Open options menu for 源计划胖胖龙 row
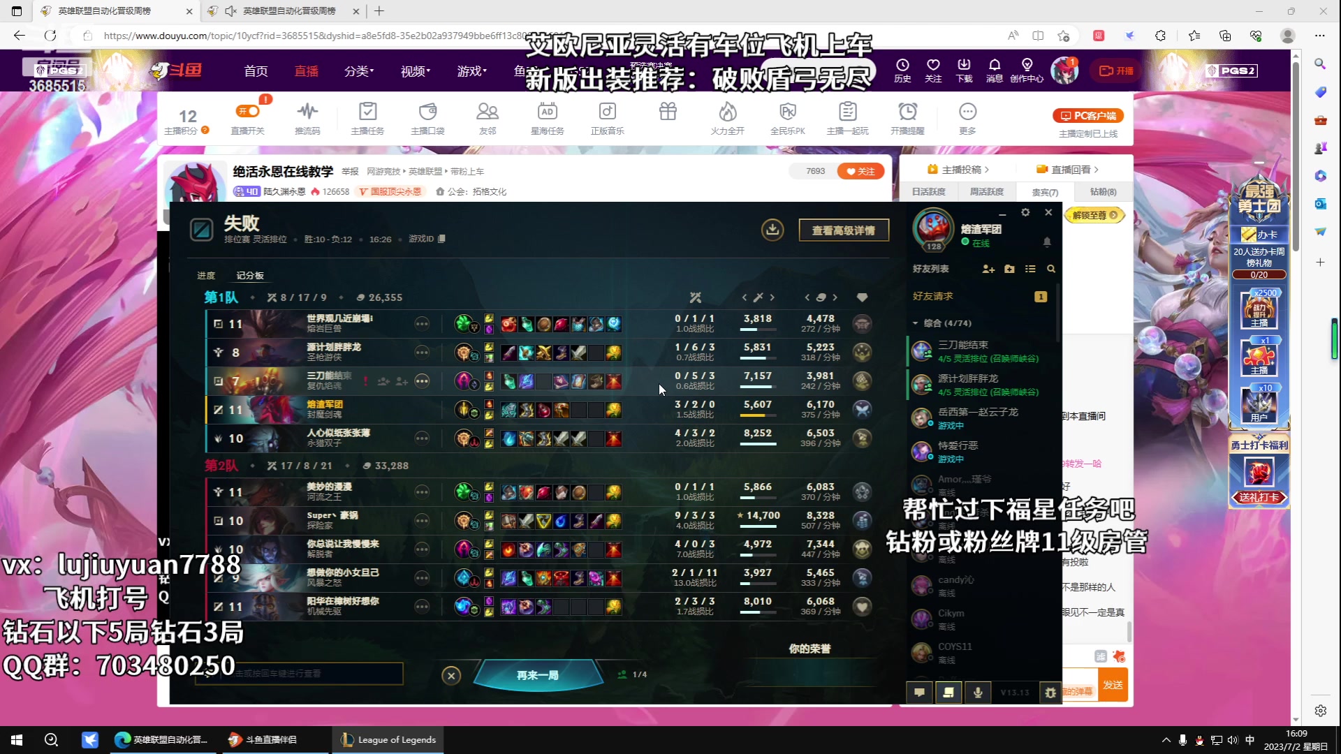Viewport: 1341px width, 754px height. point(422,353)
